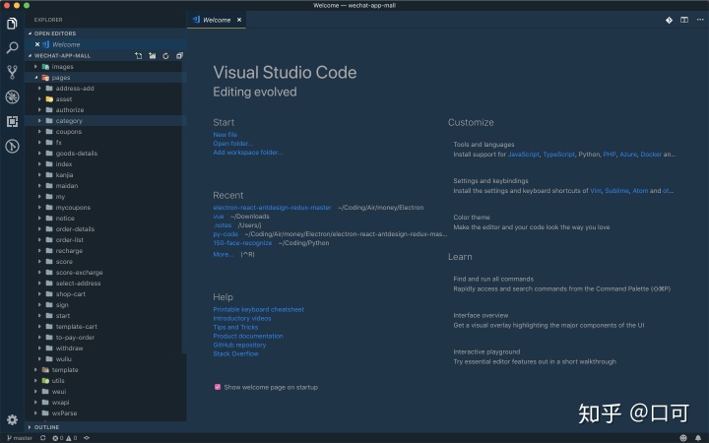Collapse all folders in explorer
Screen dimensions: 709x443
179,55
